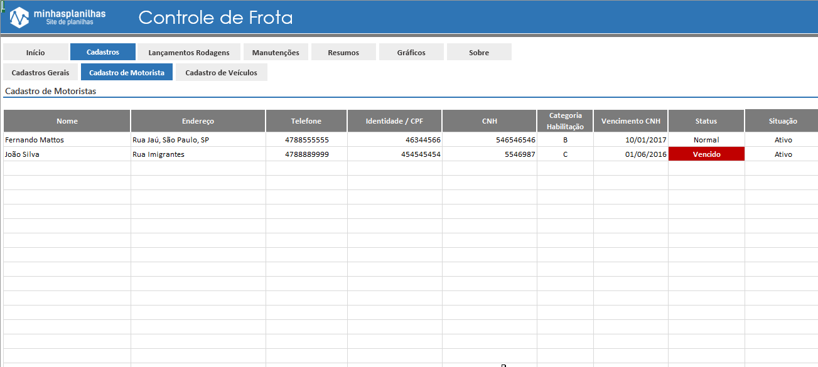Select the Cadastros tab

[103, 51]
